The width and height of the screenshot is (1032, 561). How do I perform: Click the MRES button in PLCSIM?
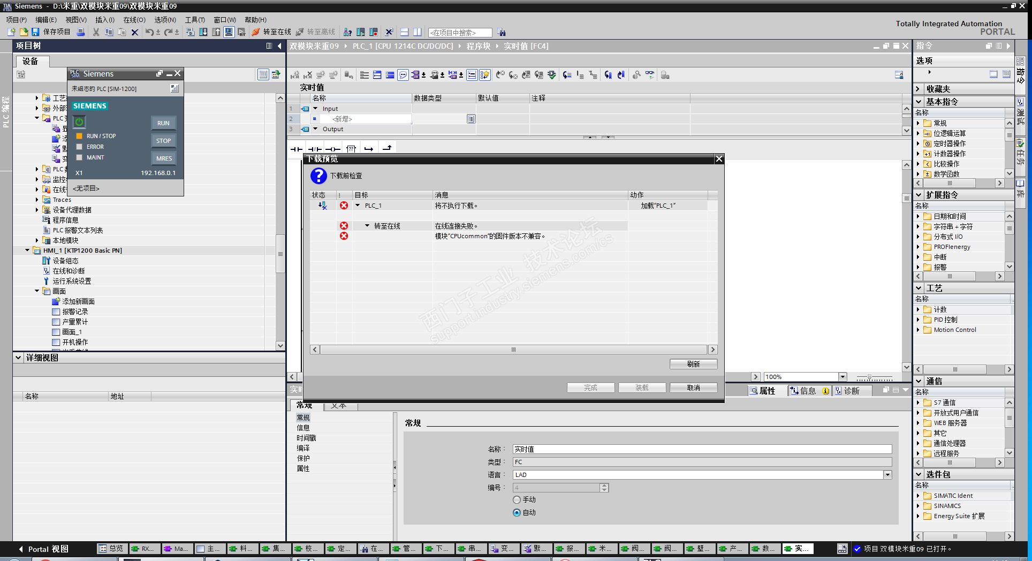163,158
